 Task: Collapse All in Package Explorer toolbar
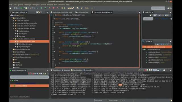coord(37,12)
